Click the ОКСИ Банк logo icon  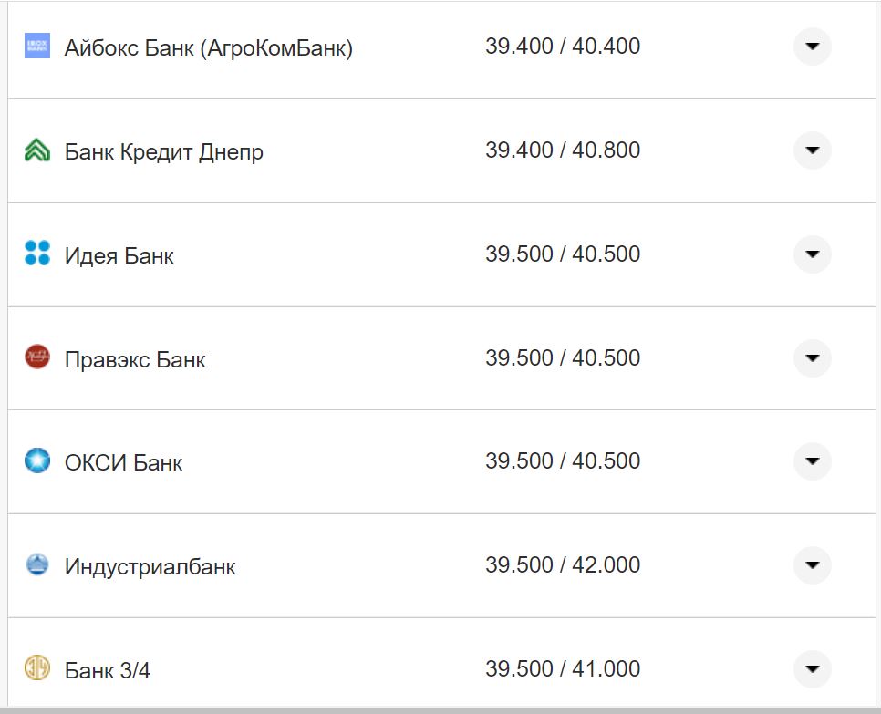coord(37,461)
